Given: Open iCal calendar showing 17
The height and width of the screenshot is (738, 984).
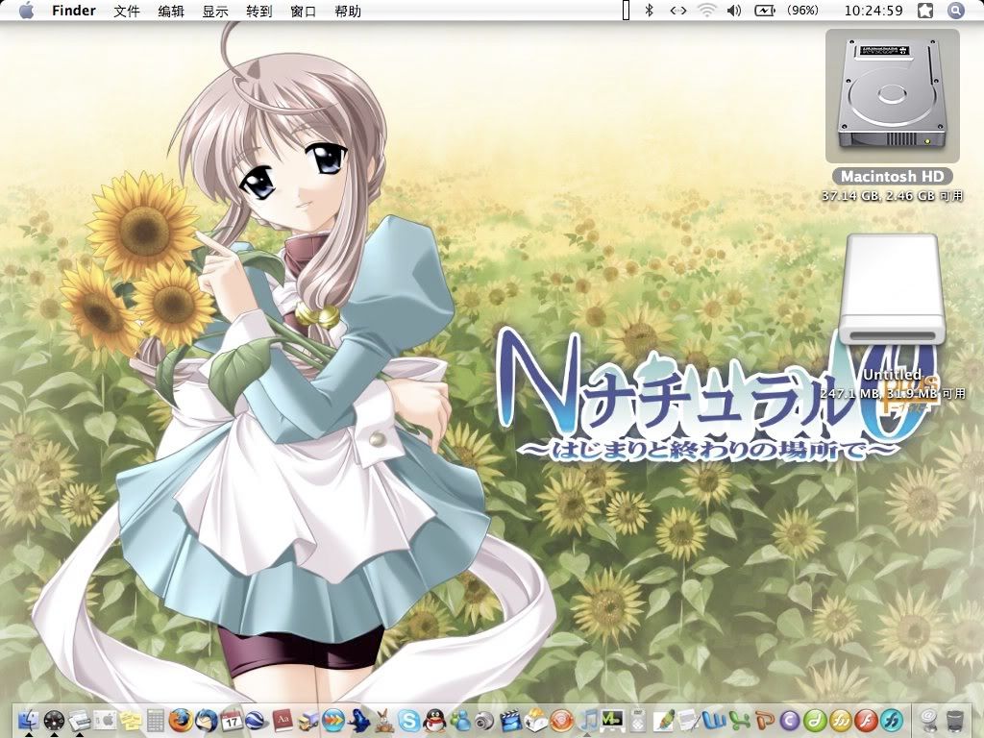Looking at the screenshot, I should click(x=232, y=721).
